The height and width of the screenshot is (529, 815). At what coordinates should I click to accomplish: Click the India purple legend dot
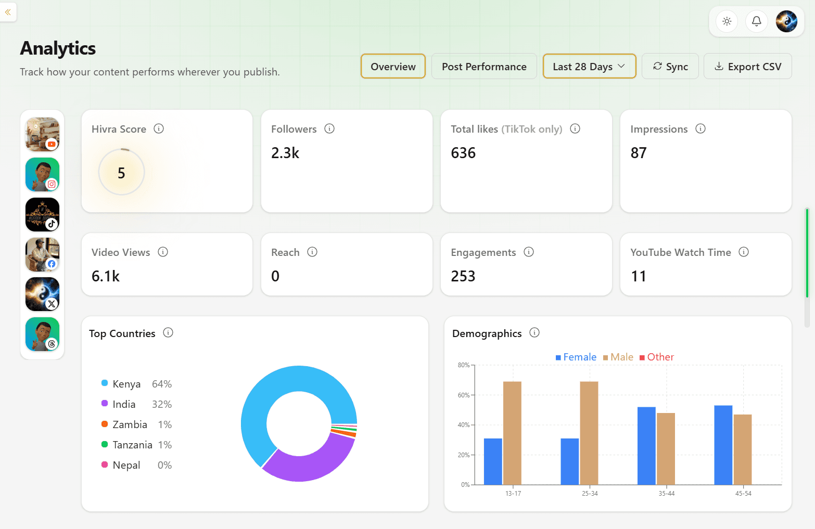click(105, 404)
